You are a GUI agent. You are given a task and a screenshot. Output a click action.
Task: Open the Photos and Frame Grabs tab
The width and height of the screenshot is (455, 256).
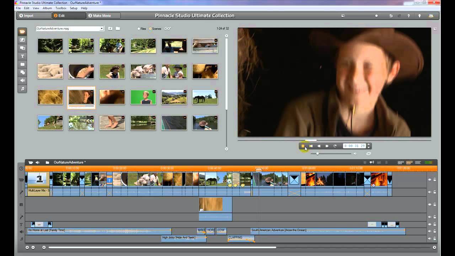(x=22, y=64)
